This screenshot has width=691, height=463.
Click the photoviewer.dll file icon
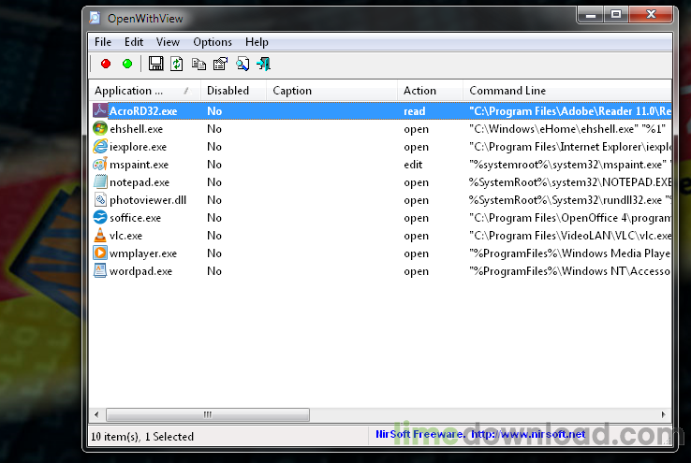point(100,200)
